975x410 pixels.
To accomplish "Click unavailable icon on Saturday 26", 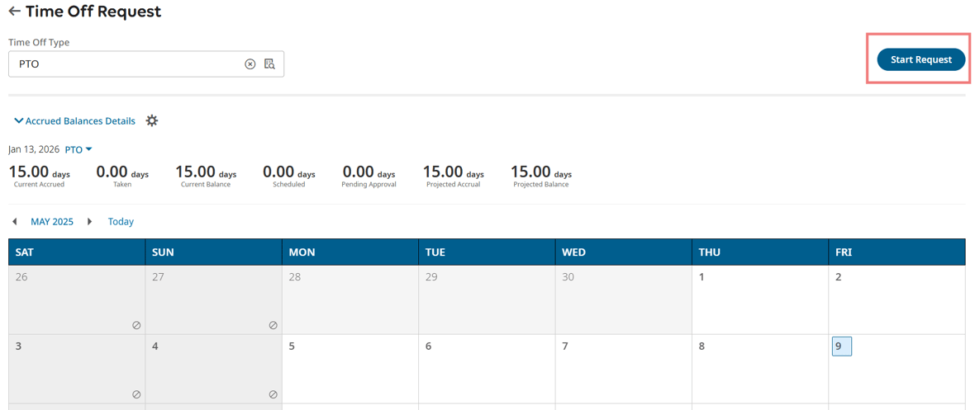I will pos(136,325).
